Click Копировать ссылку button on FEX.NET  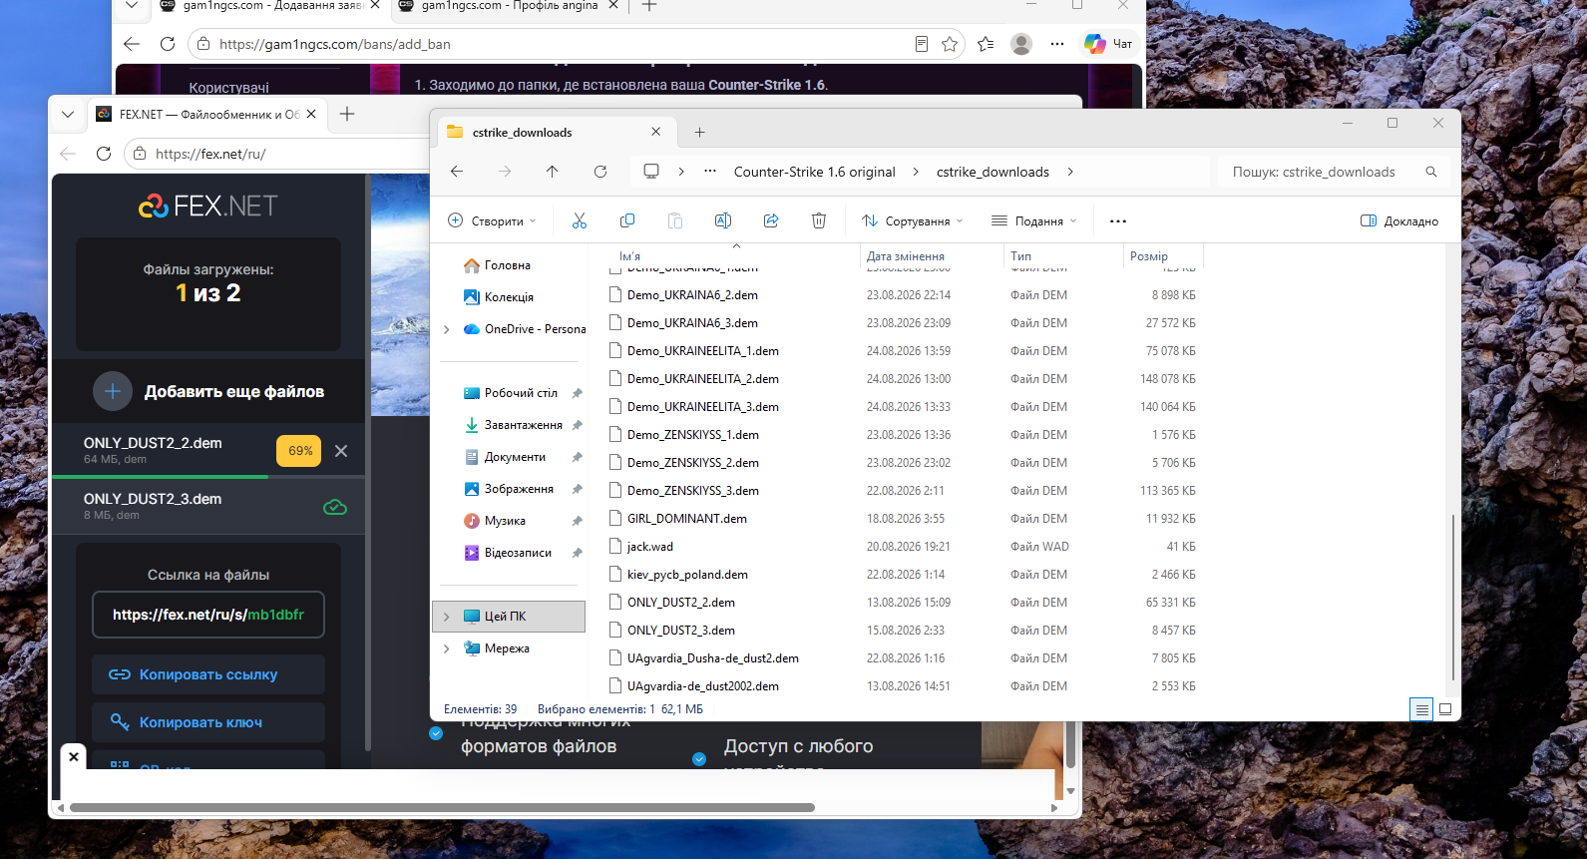pyautogui.click(x=208, y=674)
